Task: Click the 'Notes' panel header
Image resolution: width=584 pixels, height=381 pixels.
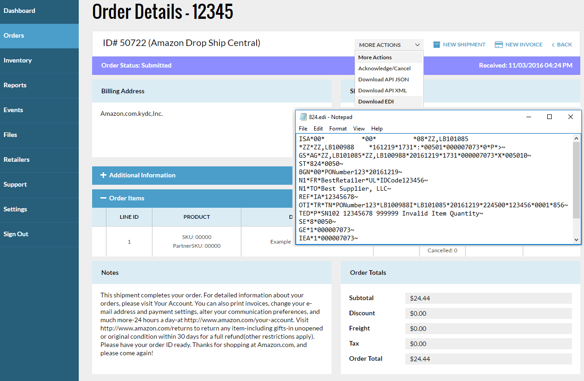Action: (x=212, y=273)
